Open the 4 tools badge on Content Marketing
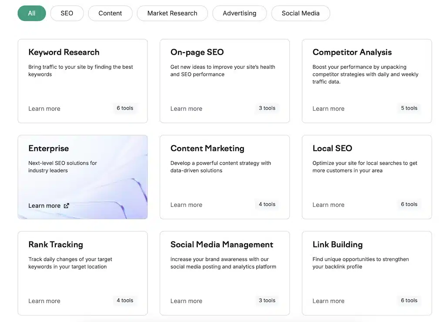 [x=267, y=204]
